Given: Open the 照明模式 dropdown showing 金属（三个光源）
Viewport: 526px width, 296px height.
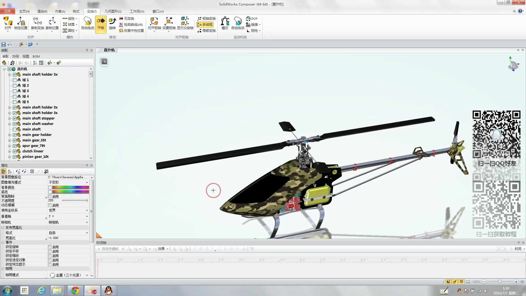Looking at the screenshot, I should tap(87, 275).
